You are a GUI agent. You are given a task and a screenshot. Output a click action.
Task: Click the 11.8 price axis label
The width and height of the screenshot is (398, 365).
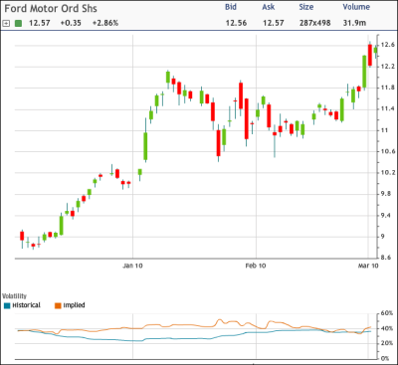[x=388, y=88]
